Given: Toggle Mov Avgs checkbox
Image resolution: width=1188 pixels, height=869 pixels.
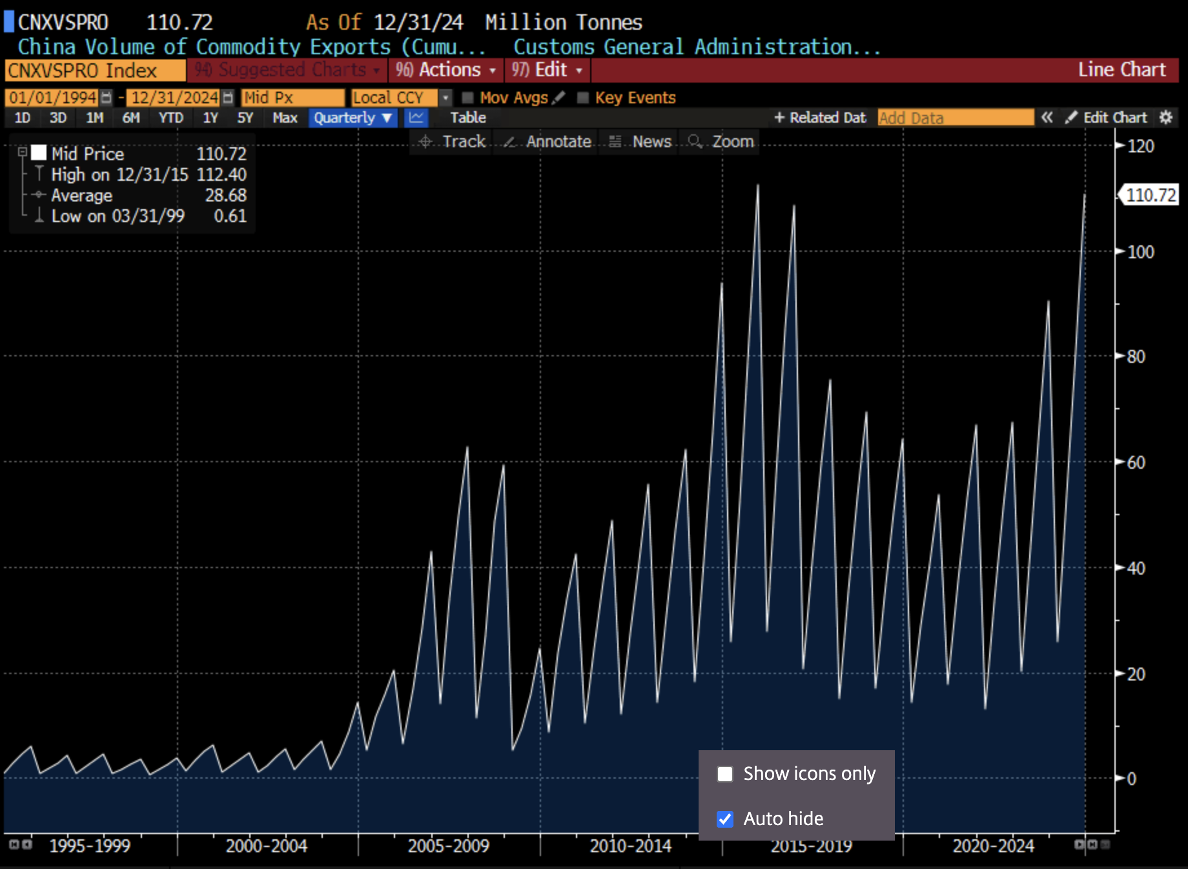Looking at the screenshot, I should coord(468,97).
